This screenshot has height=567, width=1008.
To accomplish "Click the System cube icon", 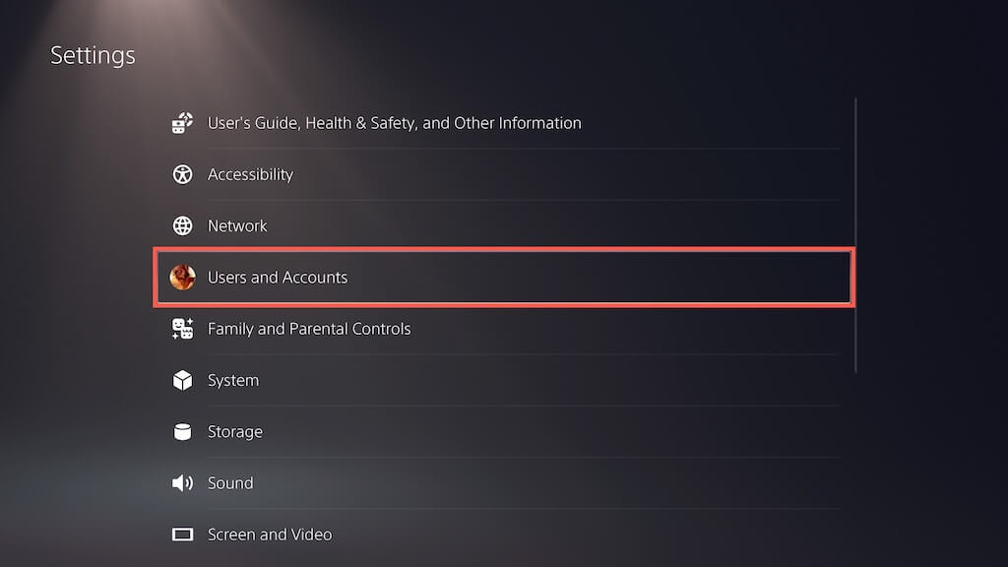I will pos(182,380).
